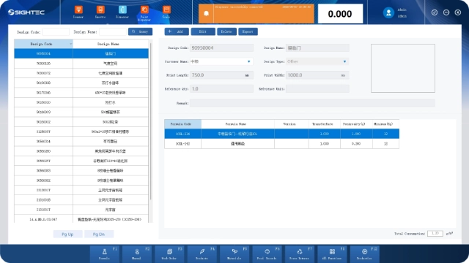Select the design row 14.a.MB.0.03.047
The width and height of the screenshot is (469, 263).
tap(81, 219)
